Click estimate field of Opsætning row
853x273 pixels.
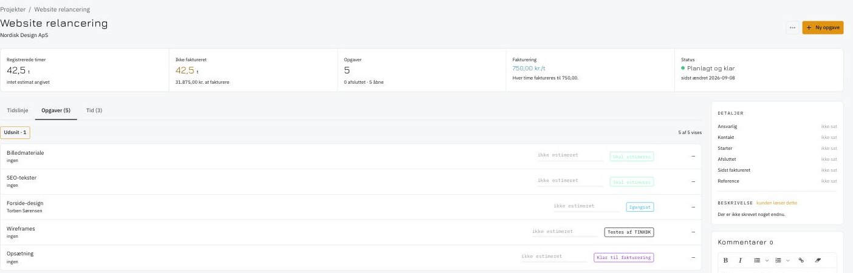click(x=553, y=257)
